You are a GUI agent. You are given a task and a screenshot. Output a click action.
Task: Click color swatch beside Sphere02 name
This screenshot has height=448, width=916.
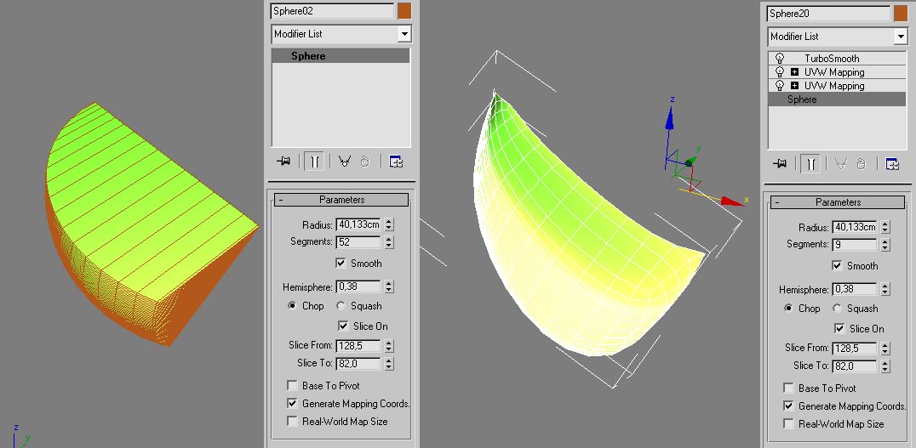404,11
